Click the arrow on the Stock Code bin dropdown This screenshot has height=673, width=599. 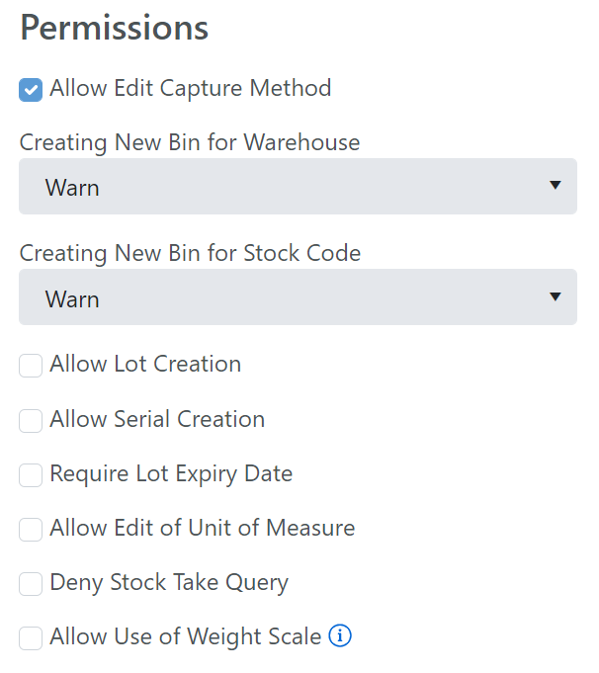[x=556, y=296]
